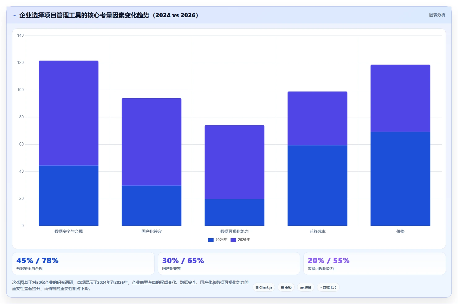Open the 20% / 55% stat card

point(374,264)
